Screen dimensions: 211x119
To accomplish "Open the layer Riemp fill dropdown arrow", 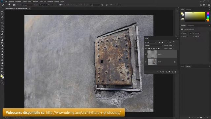I will pyautogui.click(x=173, y=49).
